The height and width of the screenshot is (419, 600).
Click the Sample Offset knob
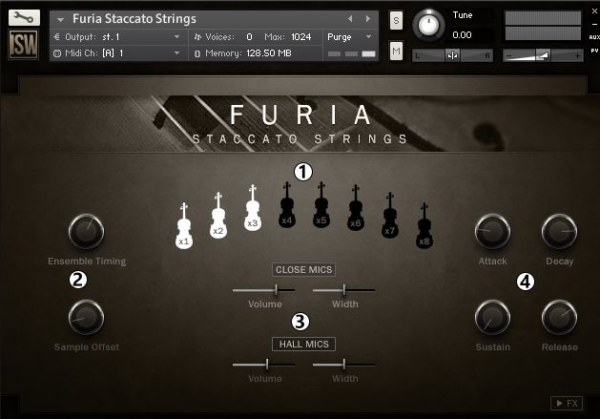coord(86,318)
